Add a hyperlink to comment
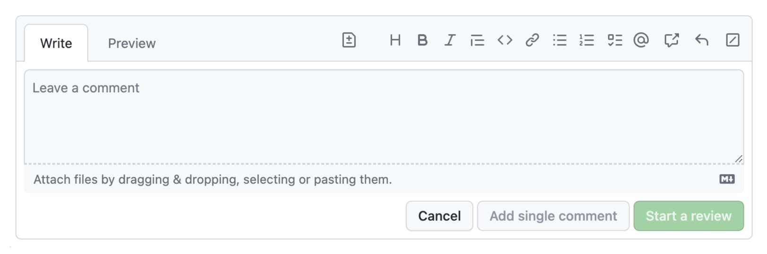The image size is (767, 254). (532, 40)
